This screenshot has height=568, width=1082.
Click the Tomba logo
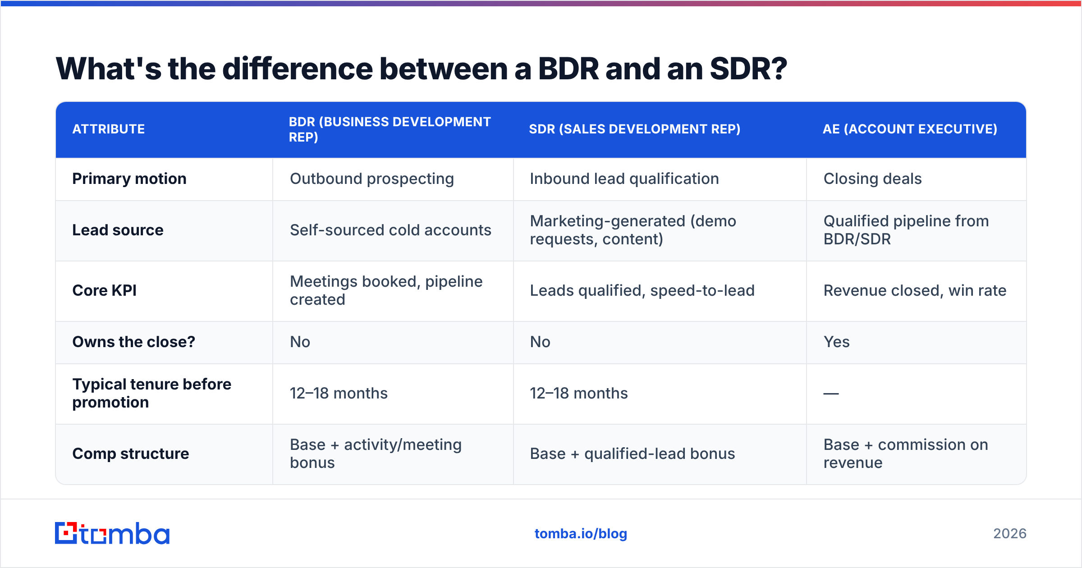(112, 533)
